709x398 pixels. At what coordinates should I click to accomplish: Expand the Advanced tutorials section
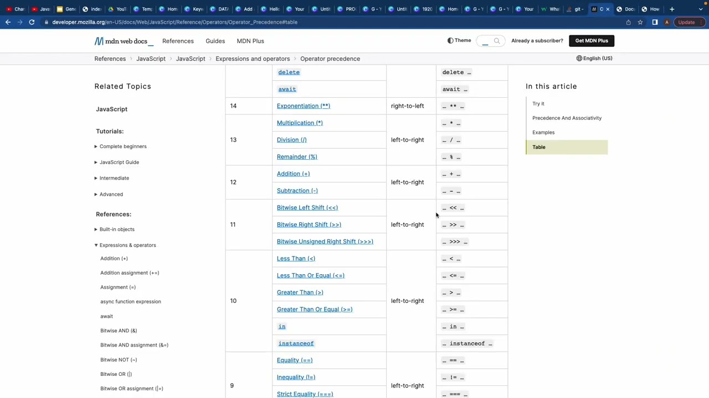click(109, 194)
